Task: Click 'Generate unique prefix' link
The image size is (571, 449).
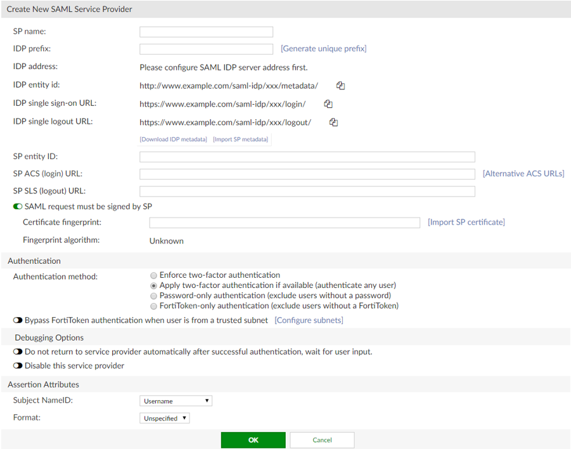Action: tap(323, 48)
